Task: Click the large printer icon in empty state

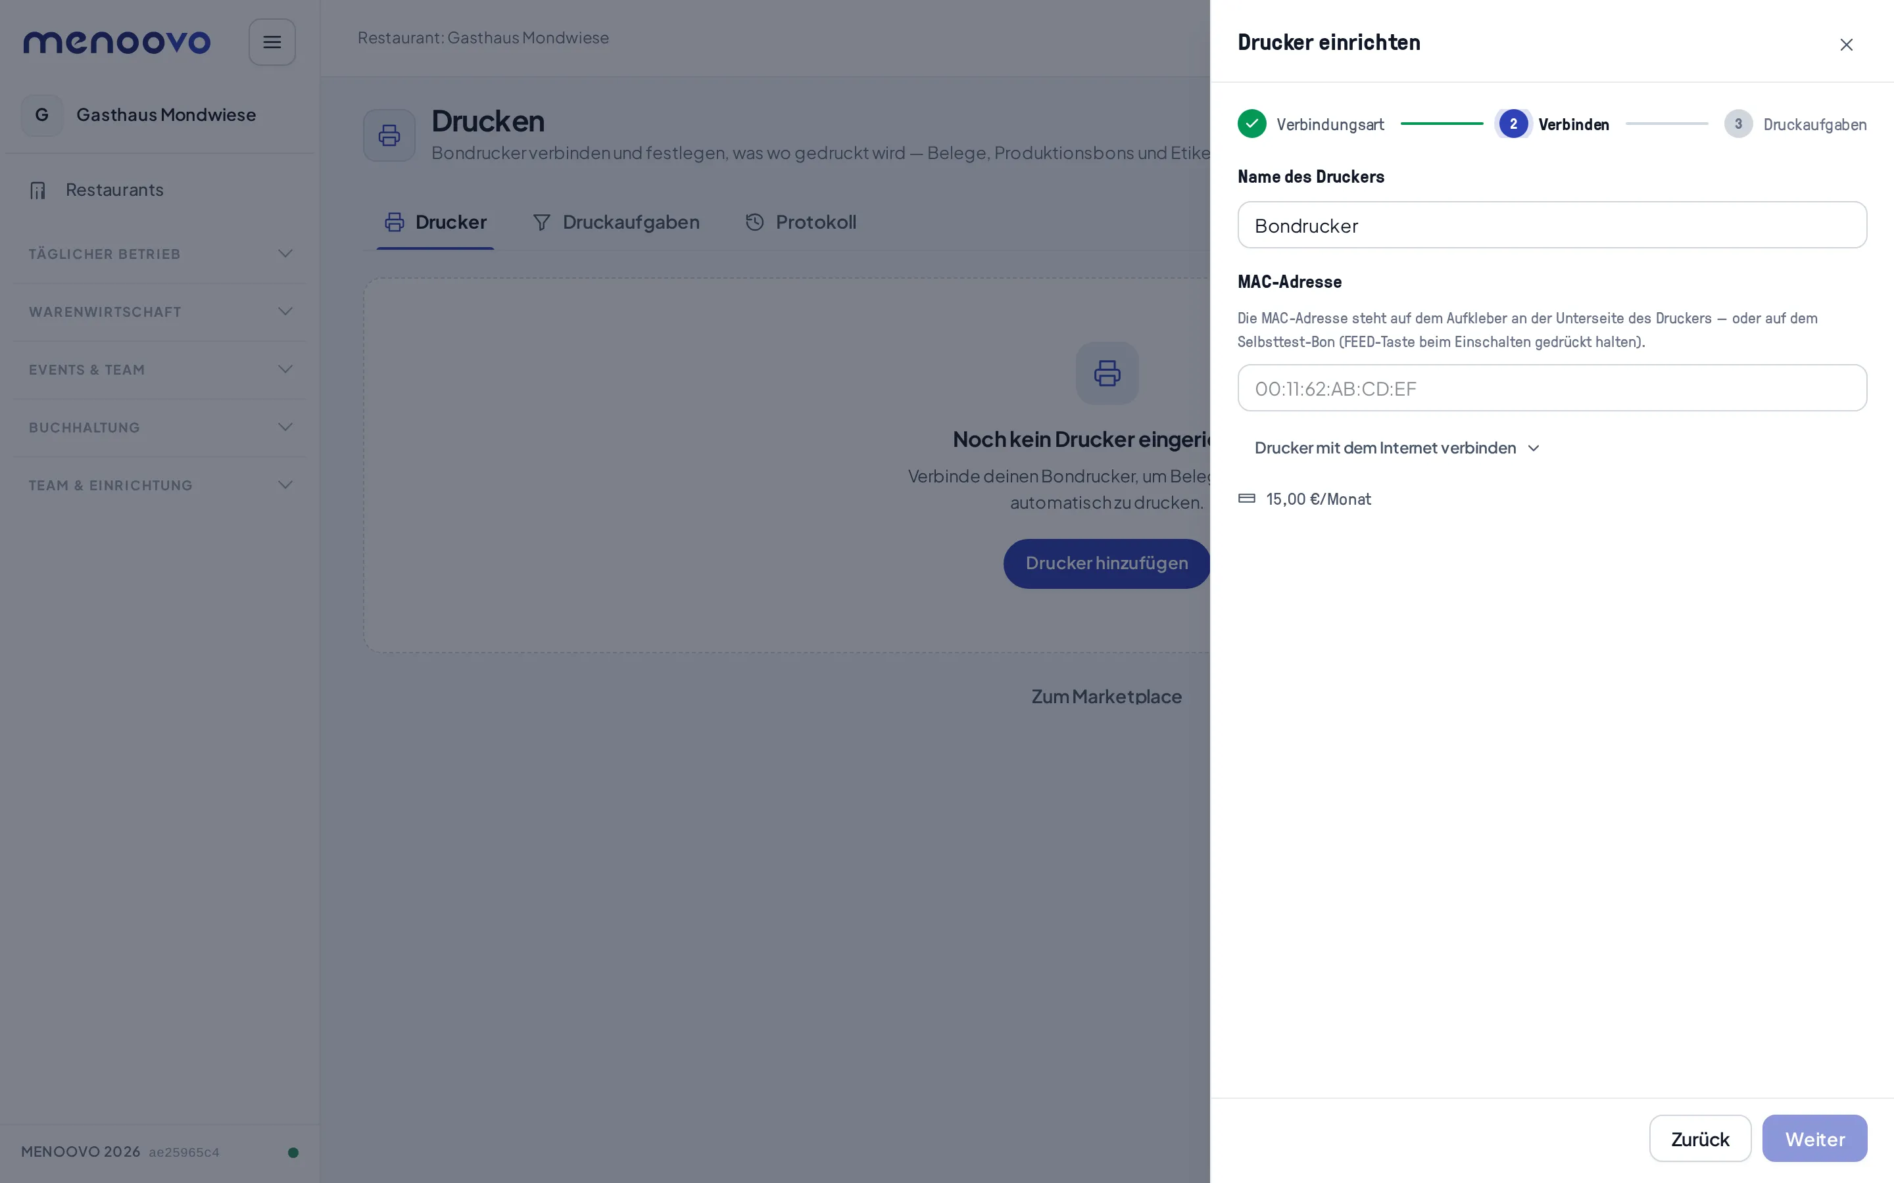Action: click(1107, 373)
